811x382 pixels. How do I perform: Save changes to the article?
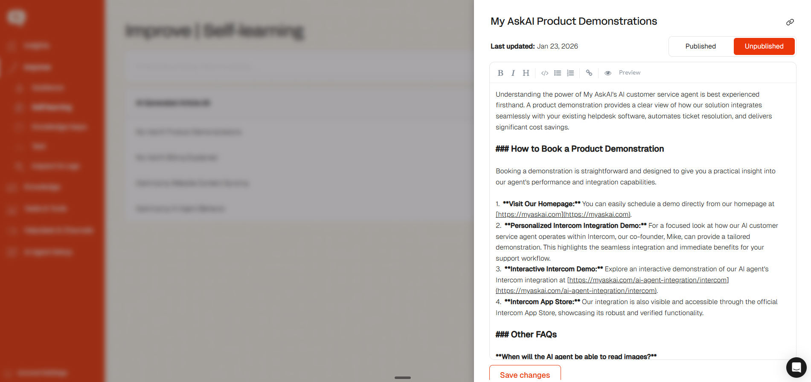coord(525,375)
